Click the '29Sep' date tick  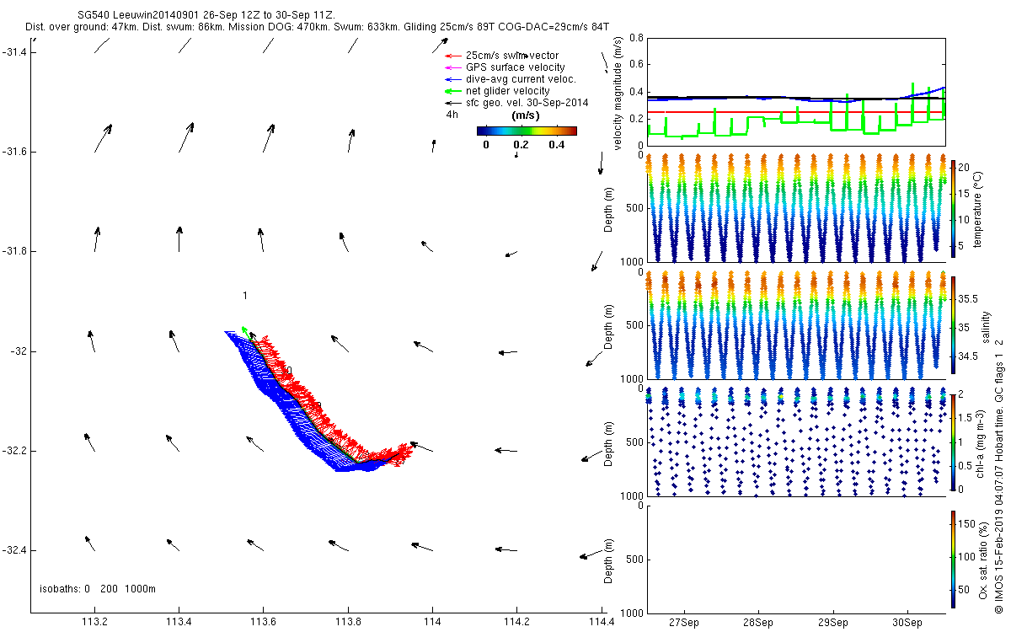[833, 623]
